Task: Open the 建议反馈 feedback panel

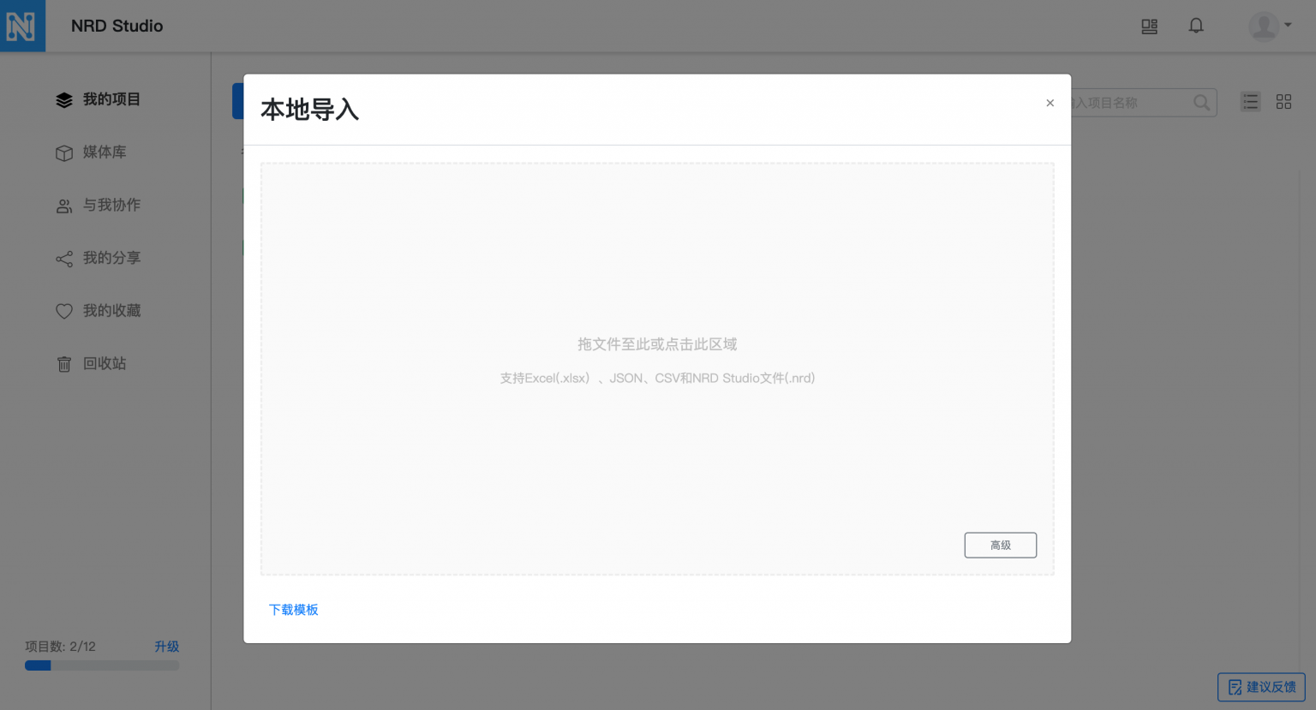Action: [1261, 687]
